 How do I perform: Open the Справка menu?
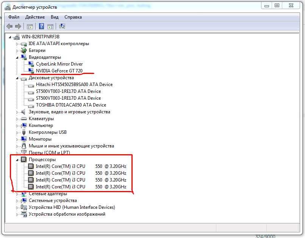click(x=73, y=17)
